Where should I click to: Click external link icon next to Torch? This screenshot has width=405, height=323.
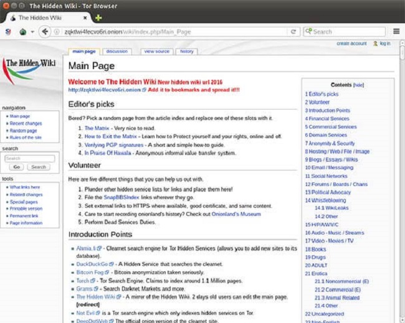click(93, 281)
